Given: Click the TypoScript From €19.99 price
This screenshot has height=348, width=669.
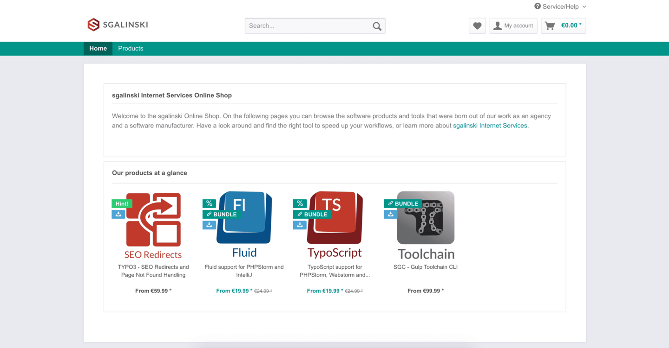Looking at the screenshot, I should (325, 291).
